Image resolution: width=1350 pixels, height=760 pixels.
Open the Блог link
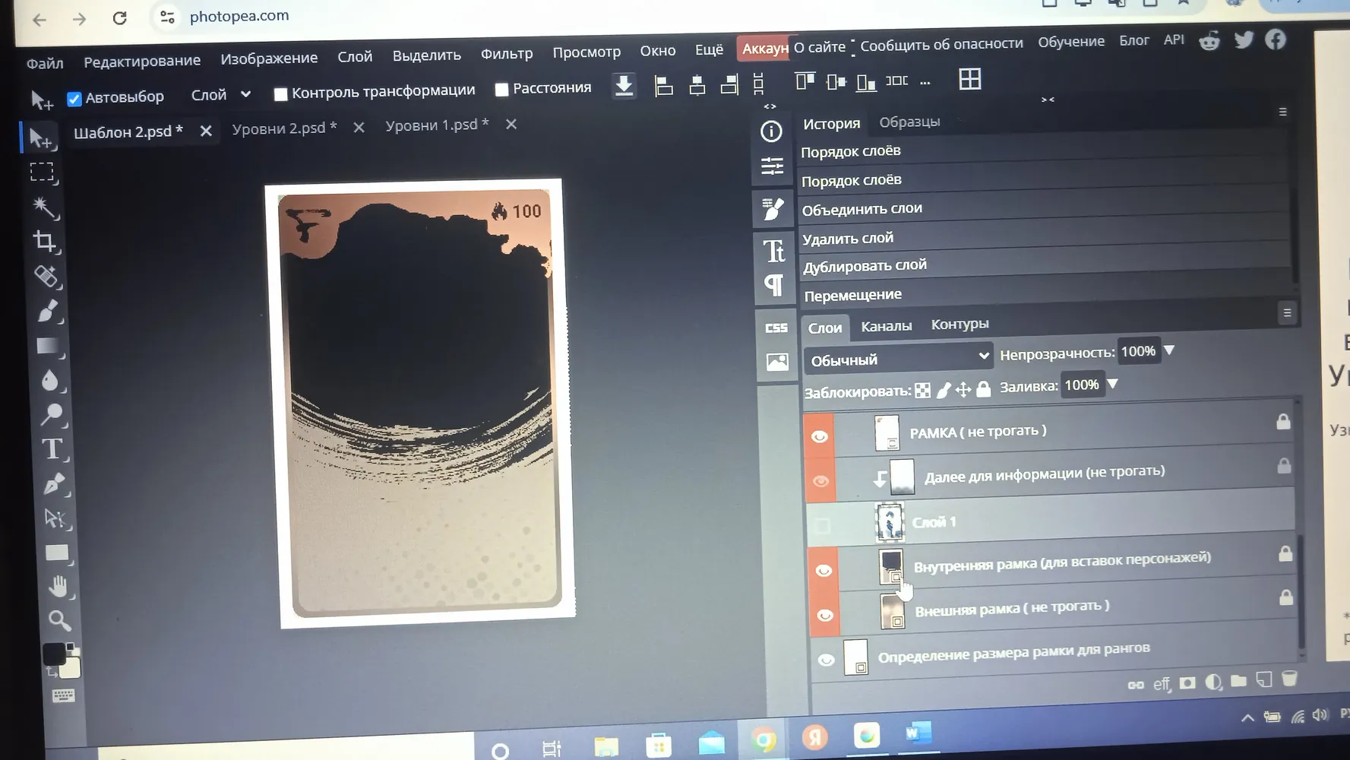point(1133,40)
